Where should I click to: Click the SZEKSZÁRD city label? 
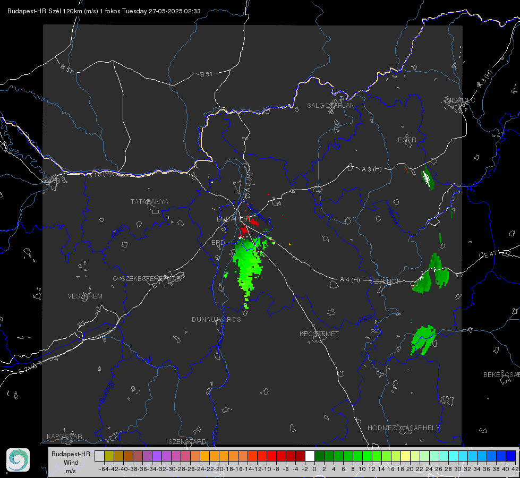pos(187,441)
